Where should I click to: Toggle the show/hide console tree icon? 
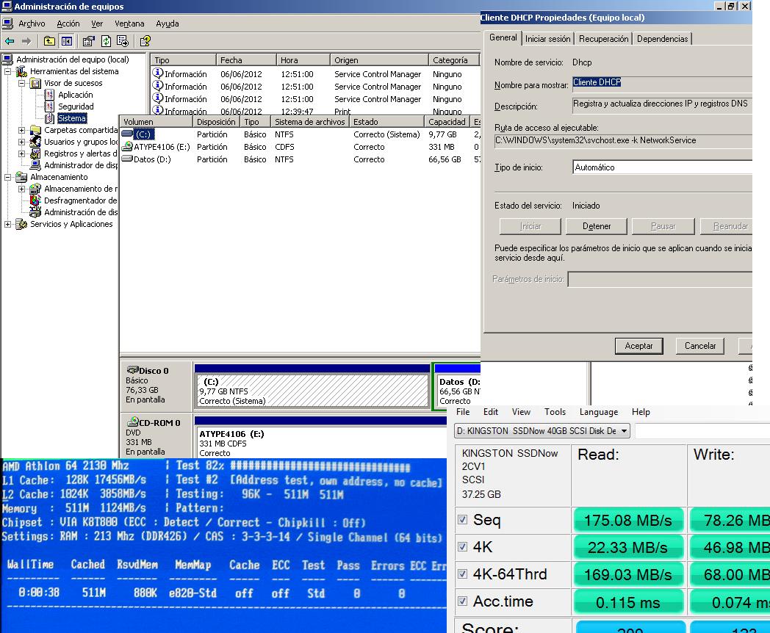click(x=67, y=42)
